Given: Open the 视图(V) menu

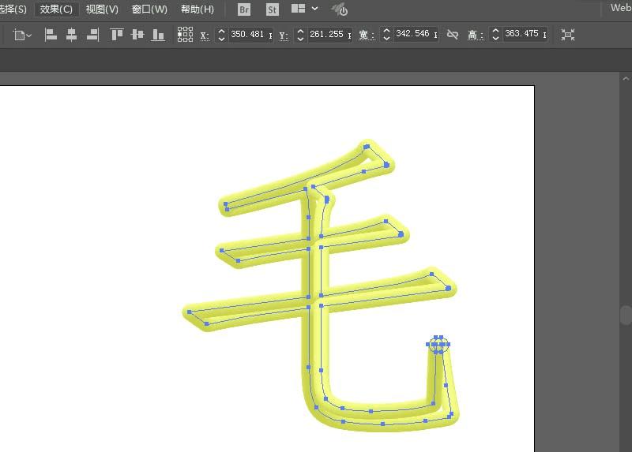Looking at the screenshot, I should (x=102, y=9).
